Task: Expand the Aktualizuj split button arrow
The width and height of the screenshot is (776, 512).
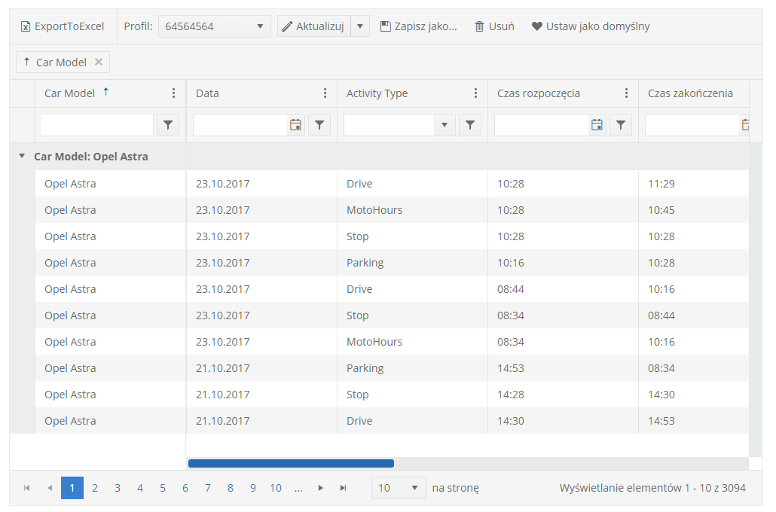Action: click(x=360, y=26)
